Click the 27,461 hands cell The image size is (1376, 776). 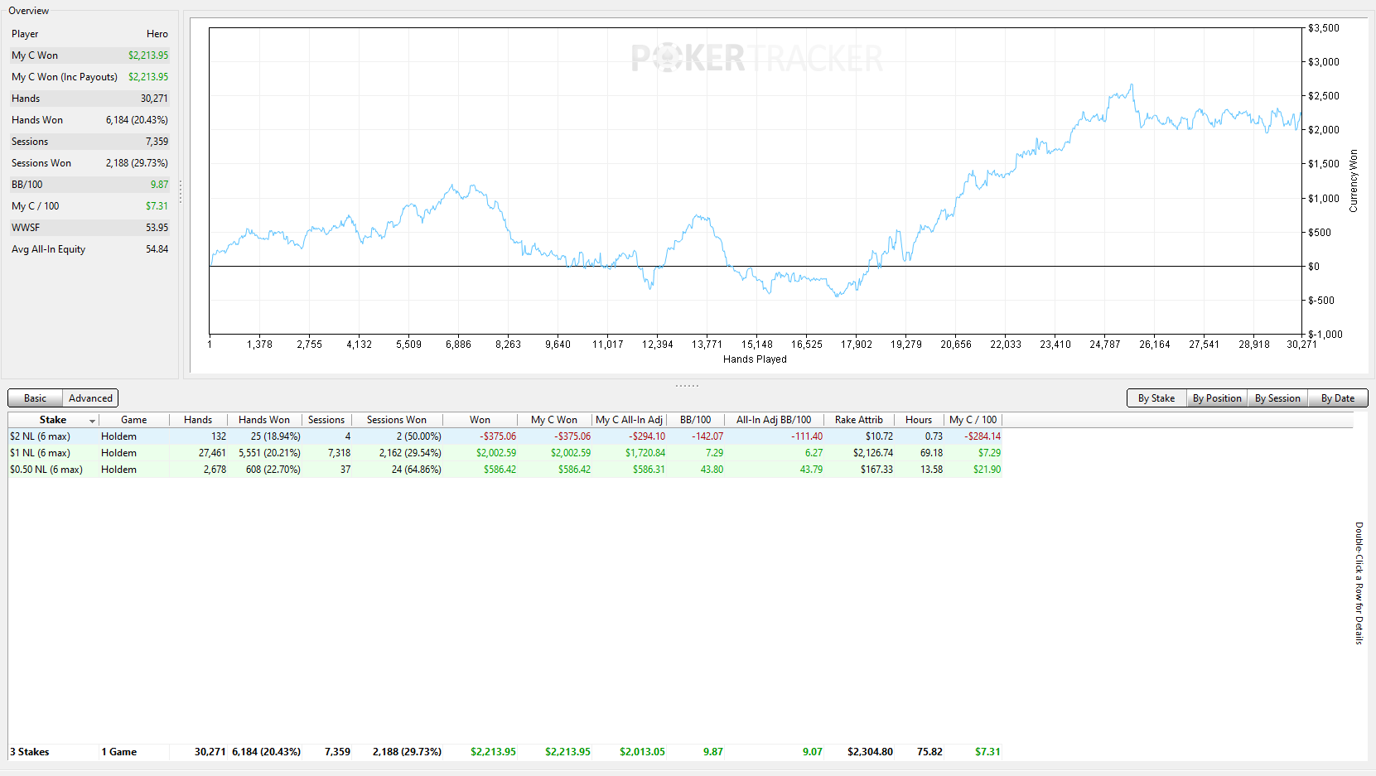212,453
